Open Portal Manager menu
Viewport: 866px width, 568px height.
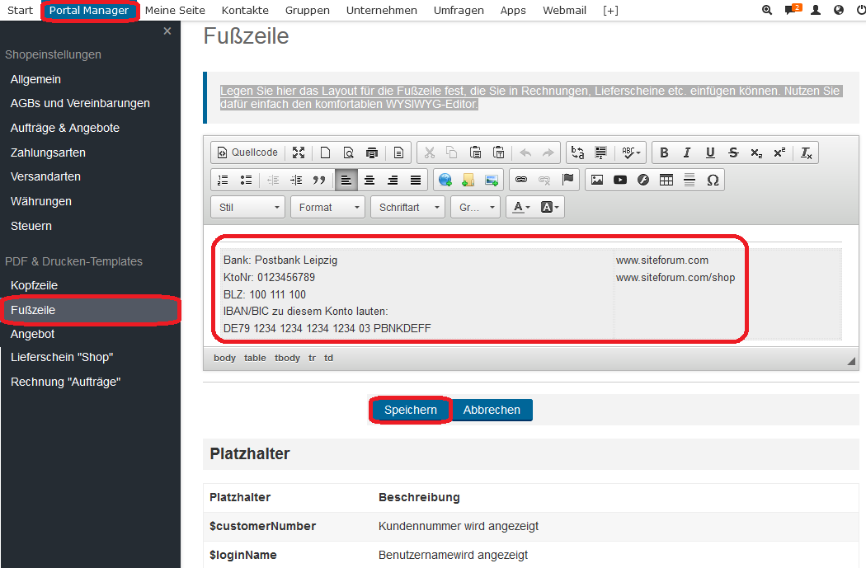tap(89, 11)
